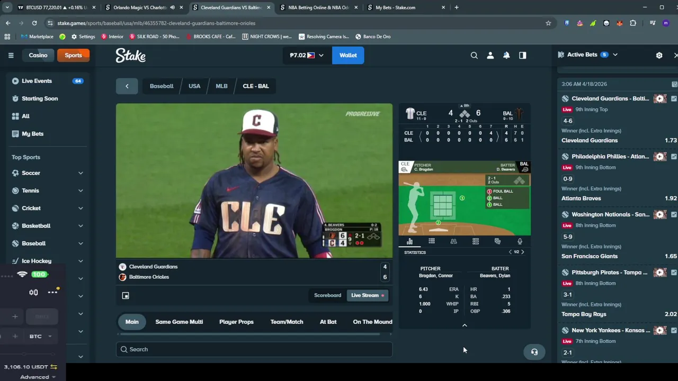Play stream for Philadelphia Phillies bet
The height and width of the screenshot is (381, 678).
659,157
